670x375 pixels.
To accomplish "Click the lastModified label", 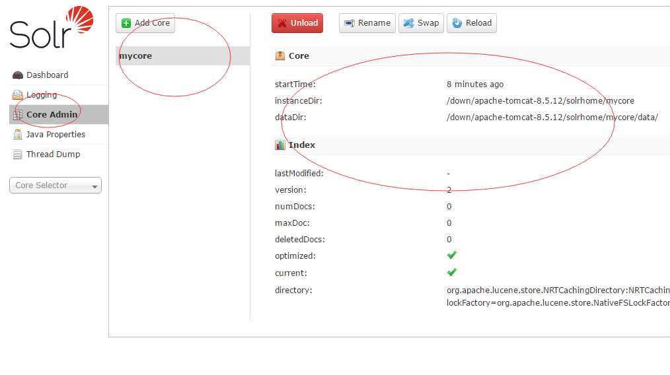I will click(x=299, y=174).
